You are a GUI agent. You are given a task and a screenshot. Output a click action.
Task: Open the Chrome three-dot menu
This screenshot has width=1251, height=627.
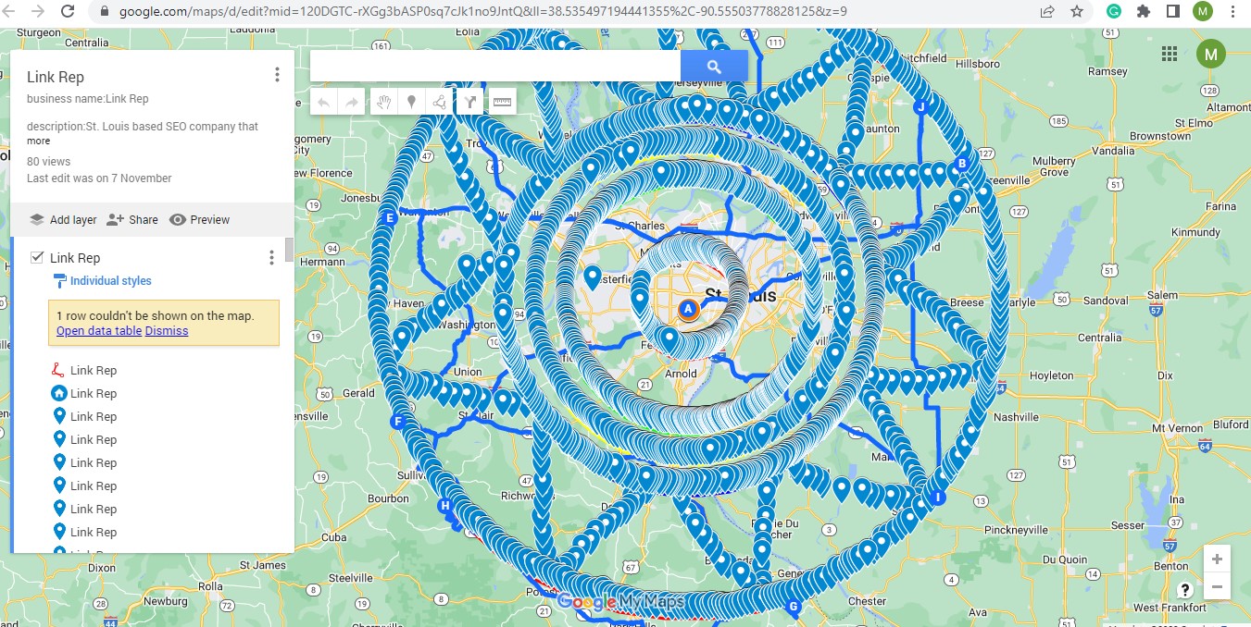(1232, 12)
